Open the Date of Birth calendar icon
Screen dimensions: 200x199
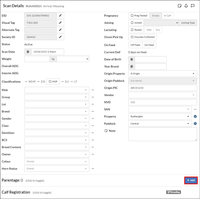(132, 59)
